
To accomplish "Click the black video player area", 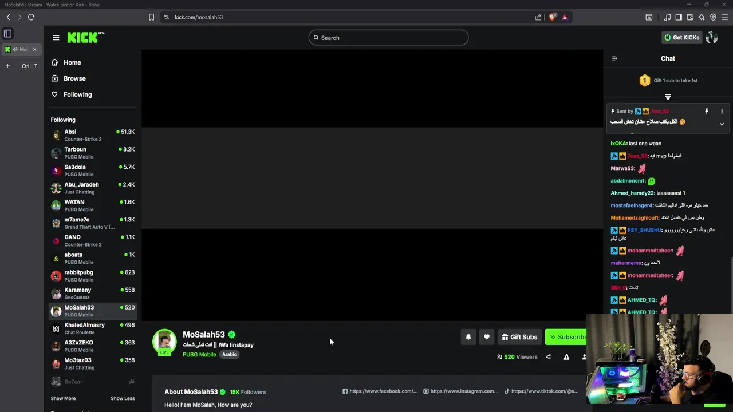I will pyautogui.click(x=372, y=185).
